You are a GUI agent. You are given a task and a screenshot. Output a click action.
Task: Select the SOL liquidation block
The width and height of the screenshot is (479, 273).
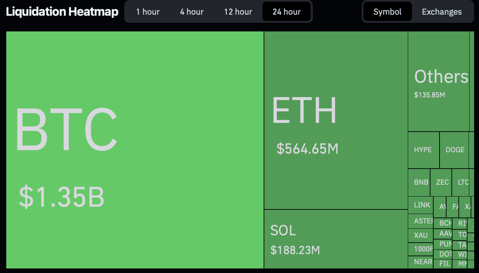pyautogui.click(x=336, y=239)
